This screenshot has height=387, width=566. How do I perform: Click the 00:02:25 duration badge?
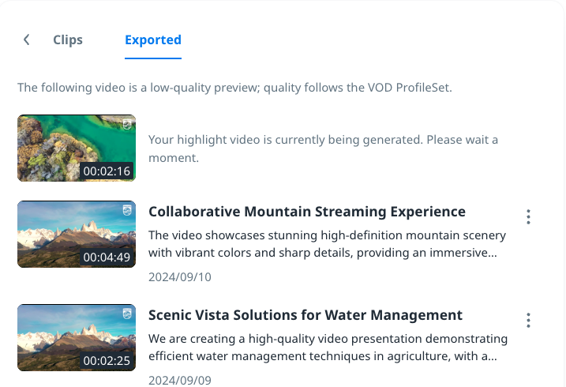click(x=107, y=361)
